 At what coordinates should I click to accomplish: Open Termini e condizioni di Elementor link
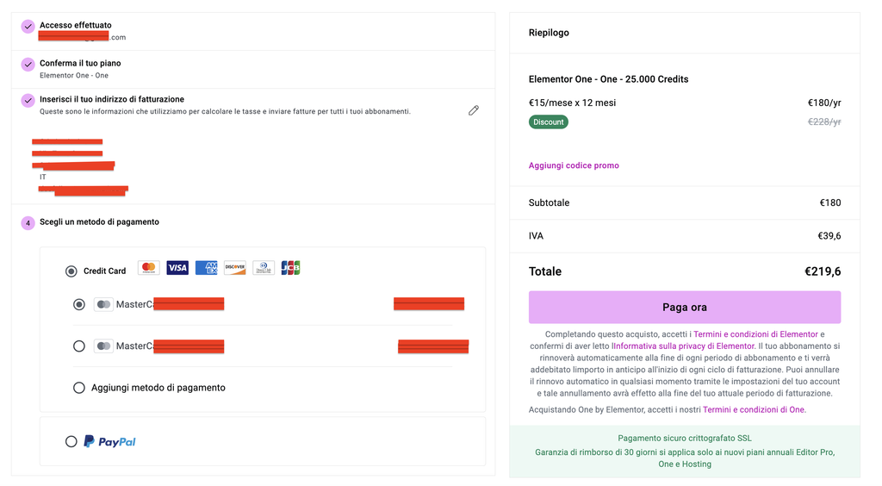click(755, 334)
